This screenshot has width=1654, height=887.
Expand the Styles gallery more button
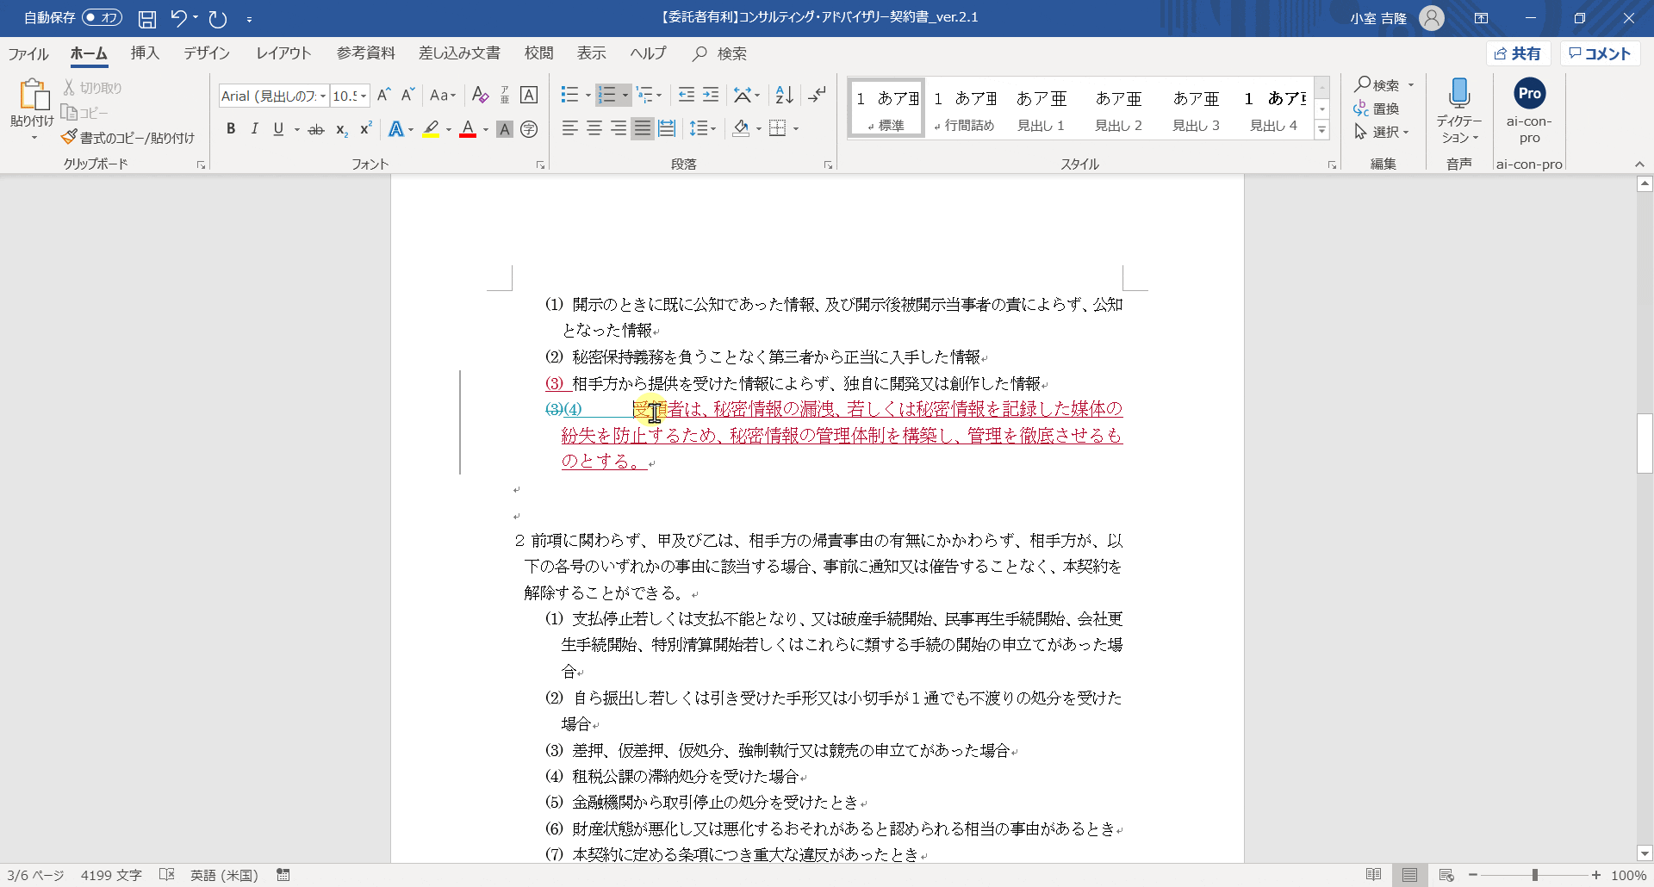tap(1322, 130)
